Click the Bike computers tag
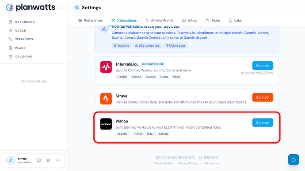The height and width of the screenshot is (171, 305). pyautogui.click(x=147, y=45)
